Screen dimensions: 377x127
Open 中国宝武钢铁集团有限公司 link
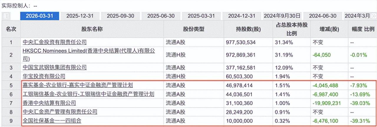click(x=55, y=67)
